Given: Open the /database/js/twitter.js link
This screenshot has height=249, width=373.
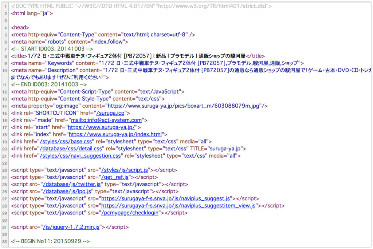Looking at the screenshot, I should [x=72, y=184].
